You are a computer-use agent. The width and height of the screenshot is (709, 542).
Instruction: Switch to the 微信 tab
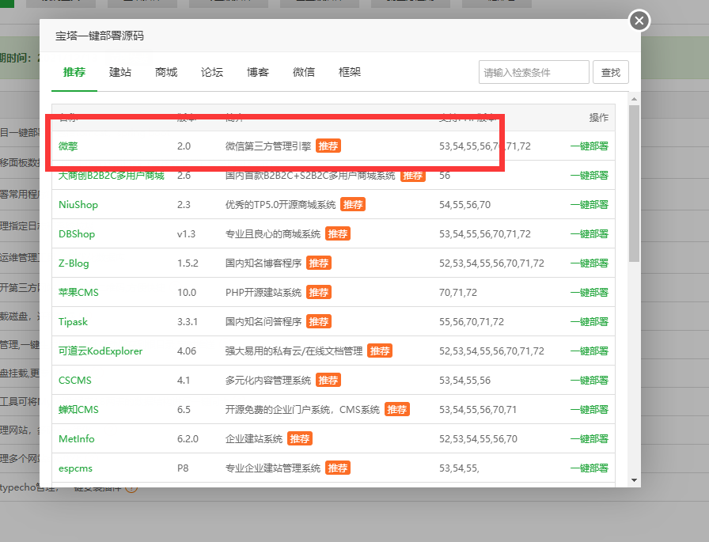pyautogui.click(x=304, y=72)
